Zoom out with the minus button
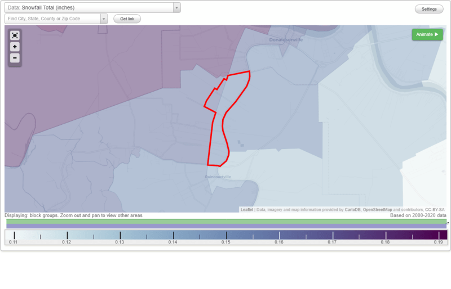451x289 pixels. pos(15,58)
